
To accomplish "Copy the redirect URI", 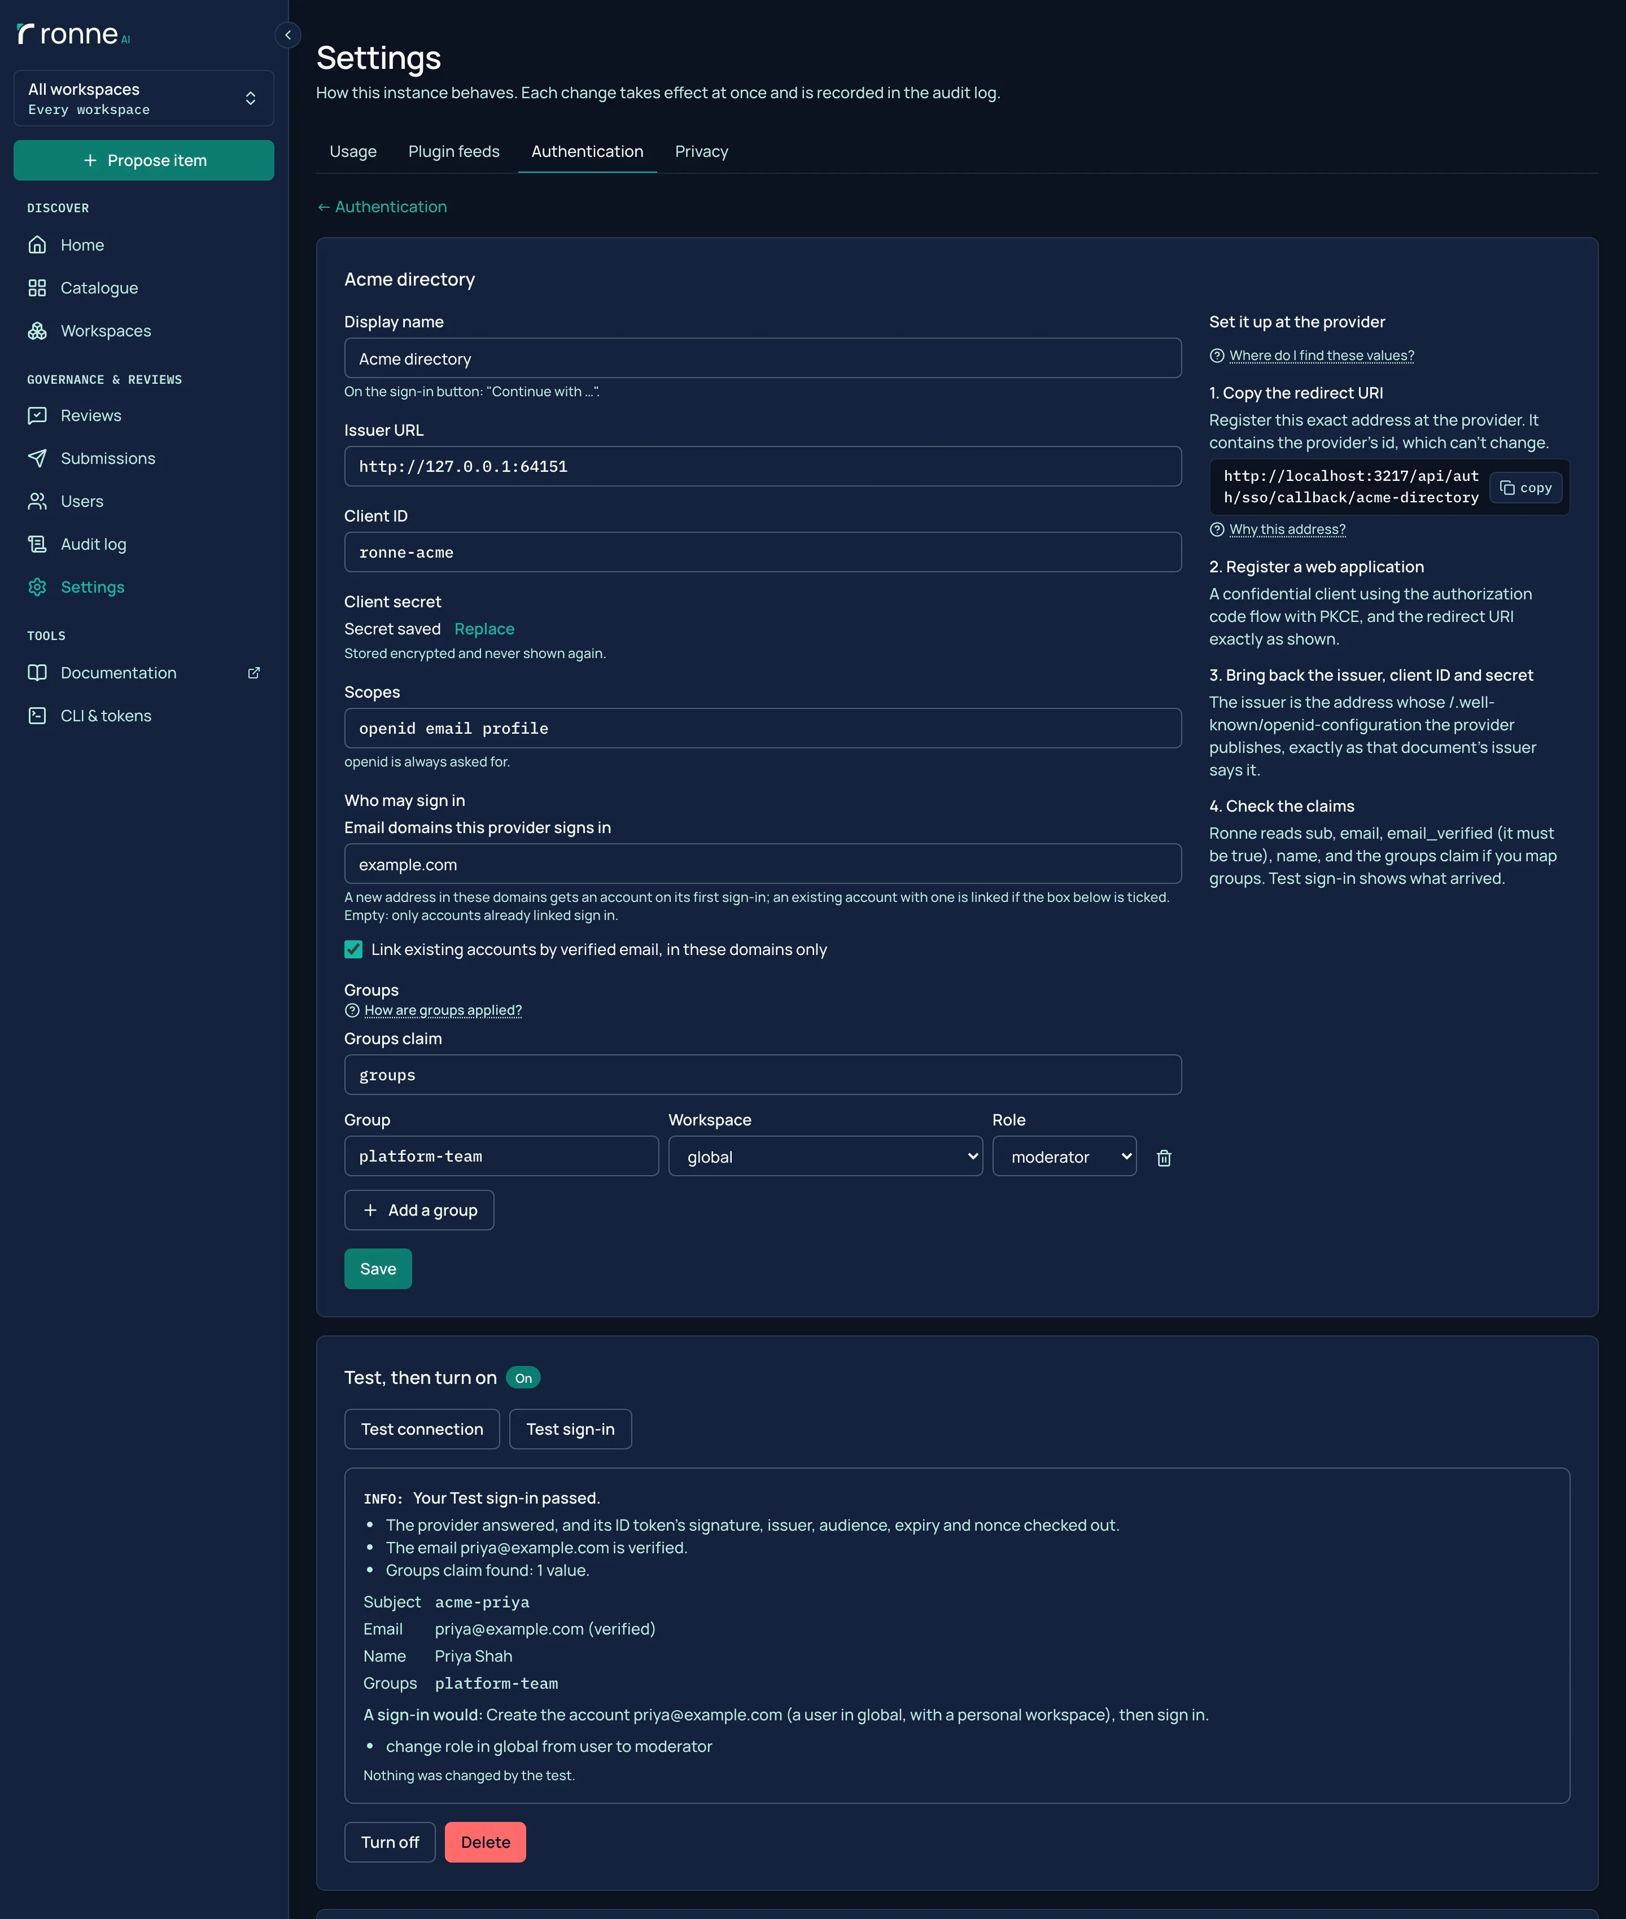I will [1526, 487].
